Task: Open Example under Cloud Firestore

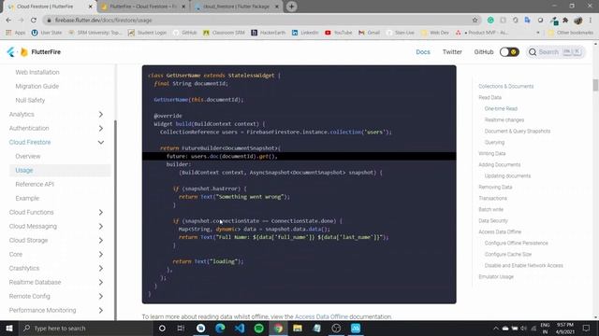Action: click(x=27, y=198)
